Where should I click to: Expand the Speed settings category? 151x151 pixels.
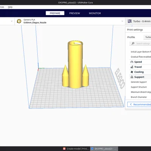pos(140,62)
